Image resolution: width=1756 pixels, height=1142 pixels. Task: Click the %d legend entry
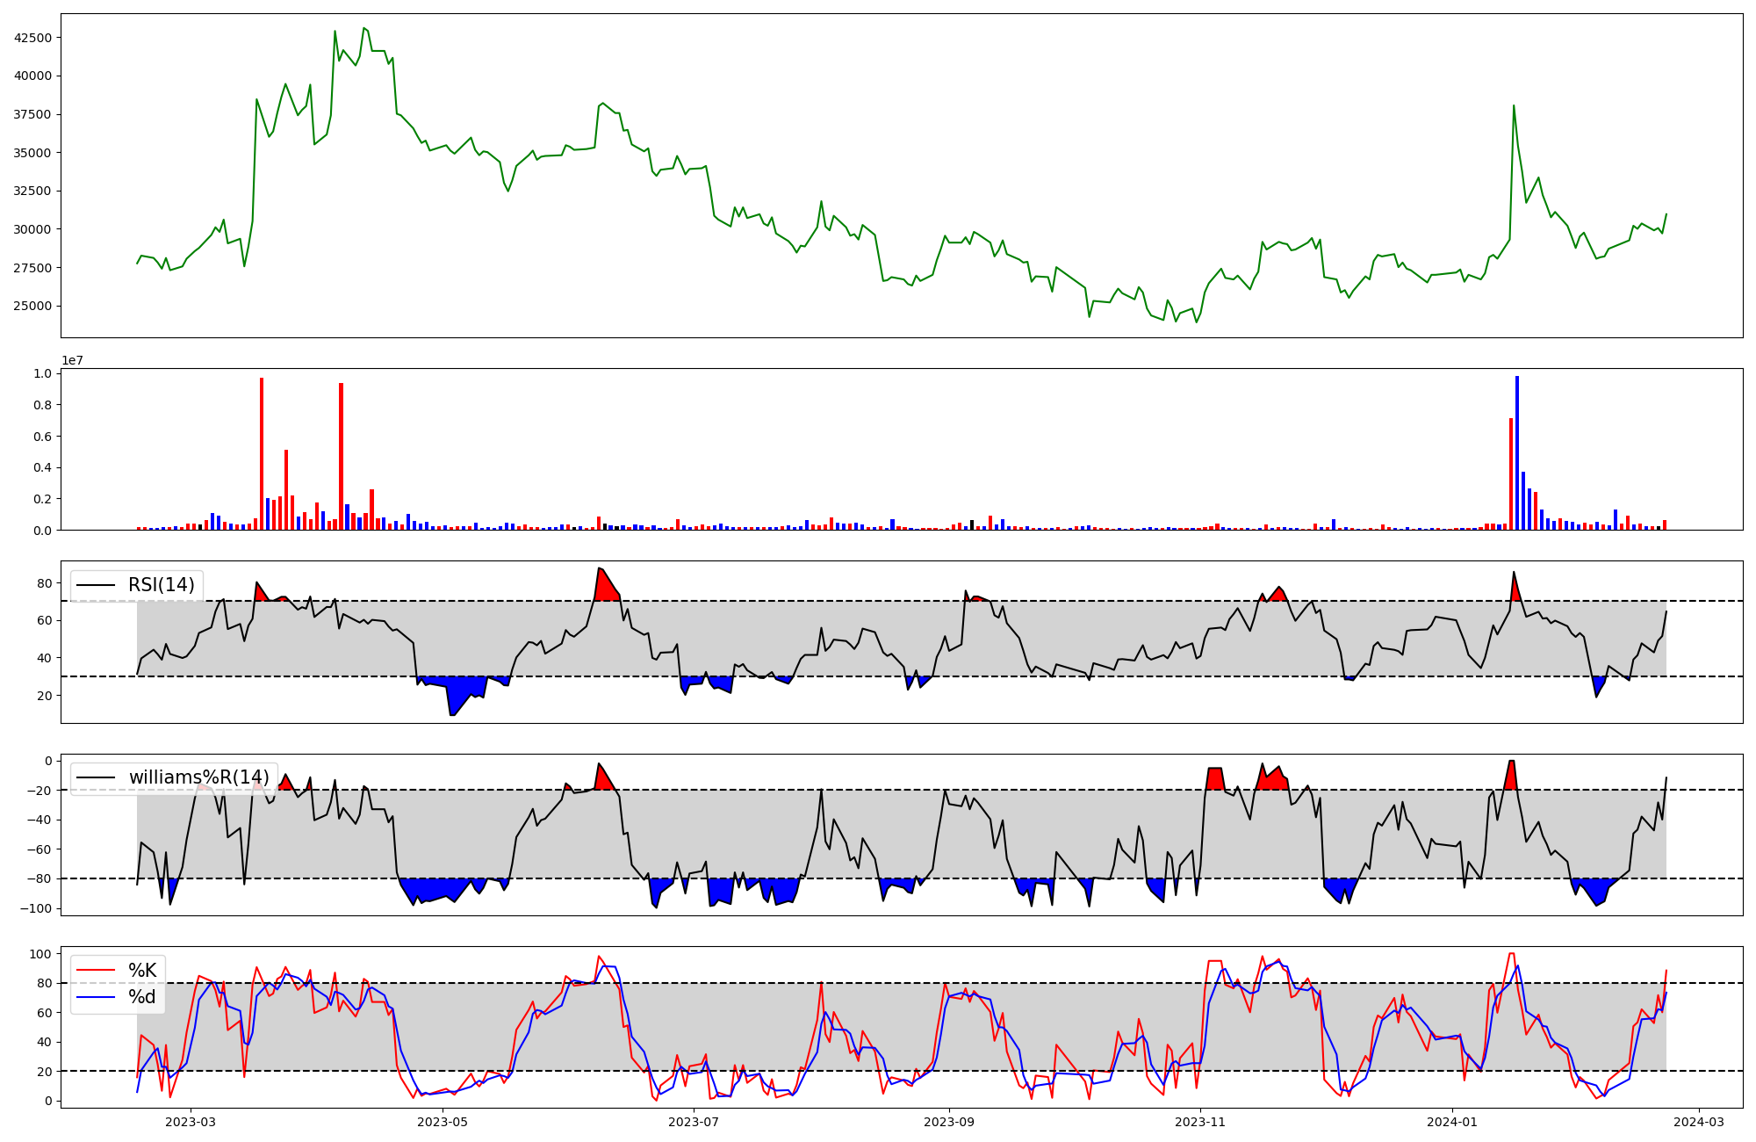click(x=142, y=997)
